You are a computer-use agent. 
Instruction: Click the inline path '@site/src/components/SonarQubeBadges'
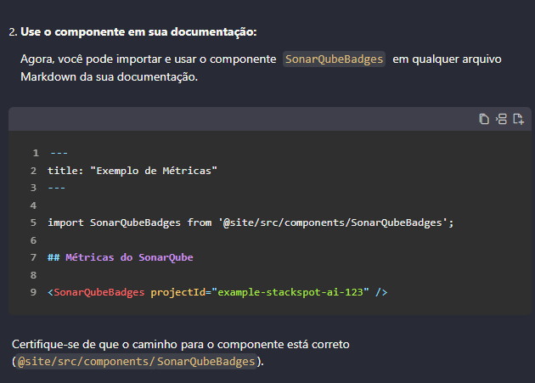tap(137, 362)
